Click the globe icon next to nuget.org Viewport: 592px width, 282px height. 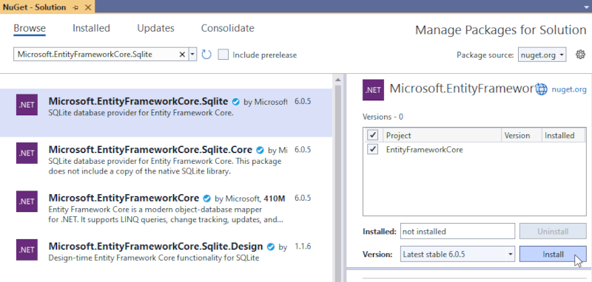coord(542,89)
